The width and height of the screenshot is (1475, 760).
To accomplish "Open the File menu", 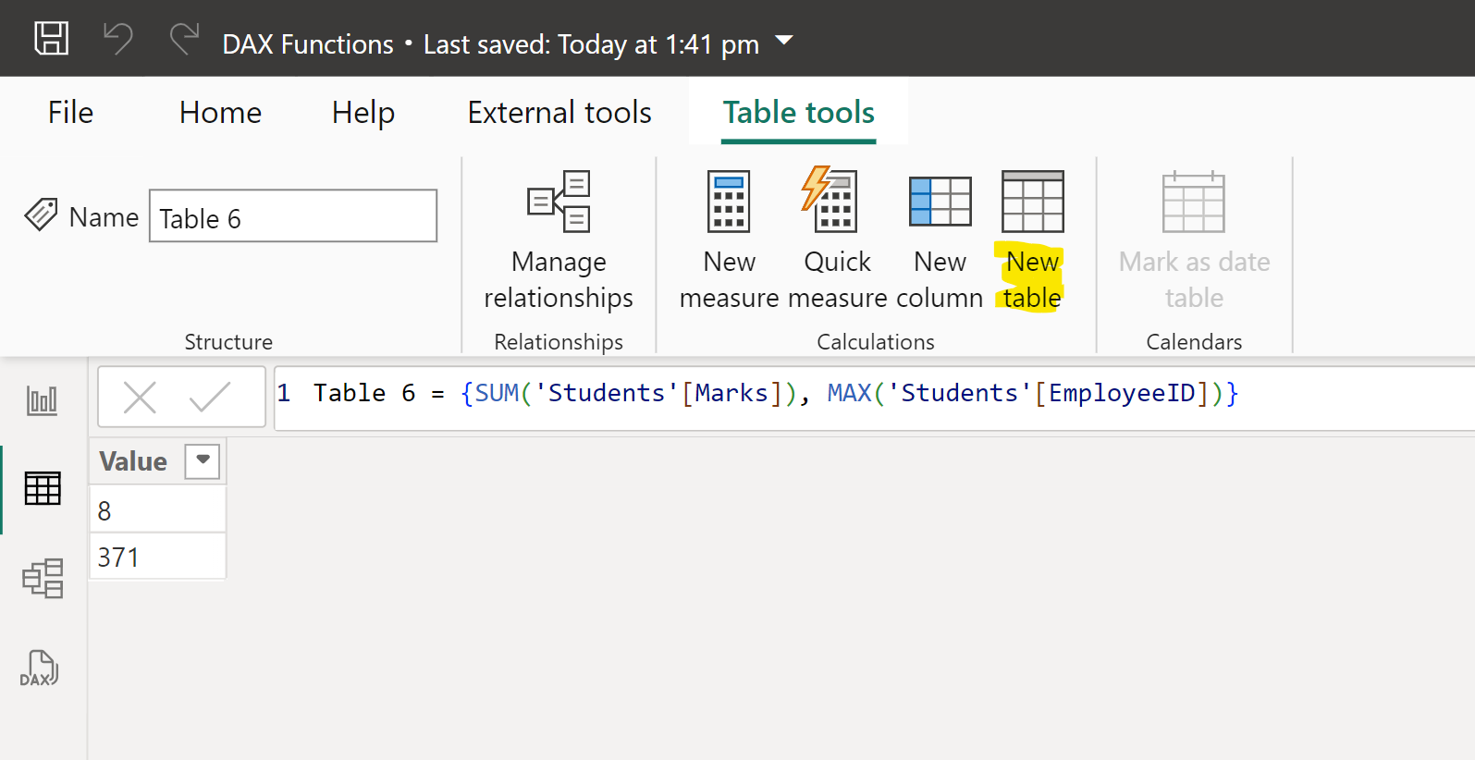I will tap(70, 113).
